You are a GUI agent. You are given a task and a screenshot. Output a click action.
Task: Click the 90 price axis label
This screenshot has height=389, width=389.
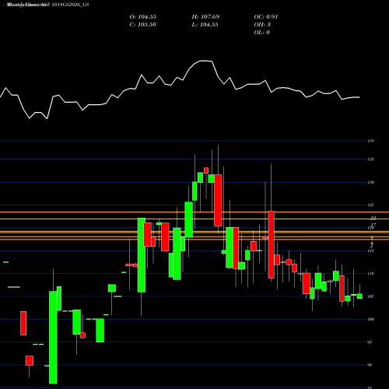tap(370, 365)
